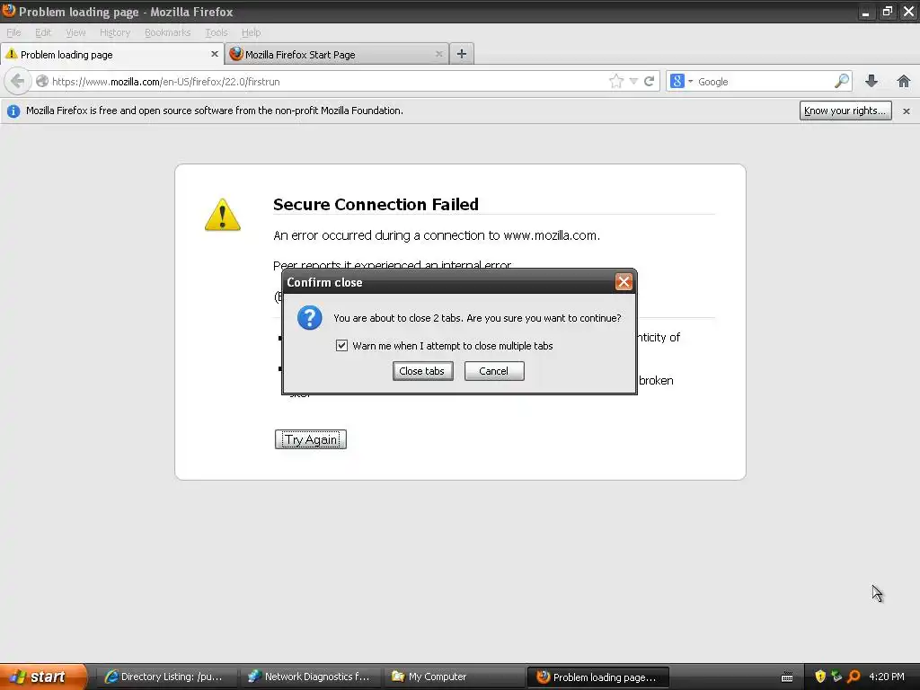Click the Try Again button
Screen dimensions: 920x690
click(310, 439)
